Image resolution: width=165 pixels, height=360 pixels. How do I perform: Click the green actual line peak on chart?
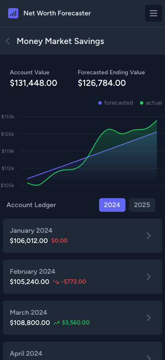pyautogui.click(x=109, y=129)
